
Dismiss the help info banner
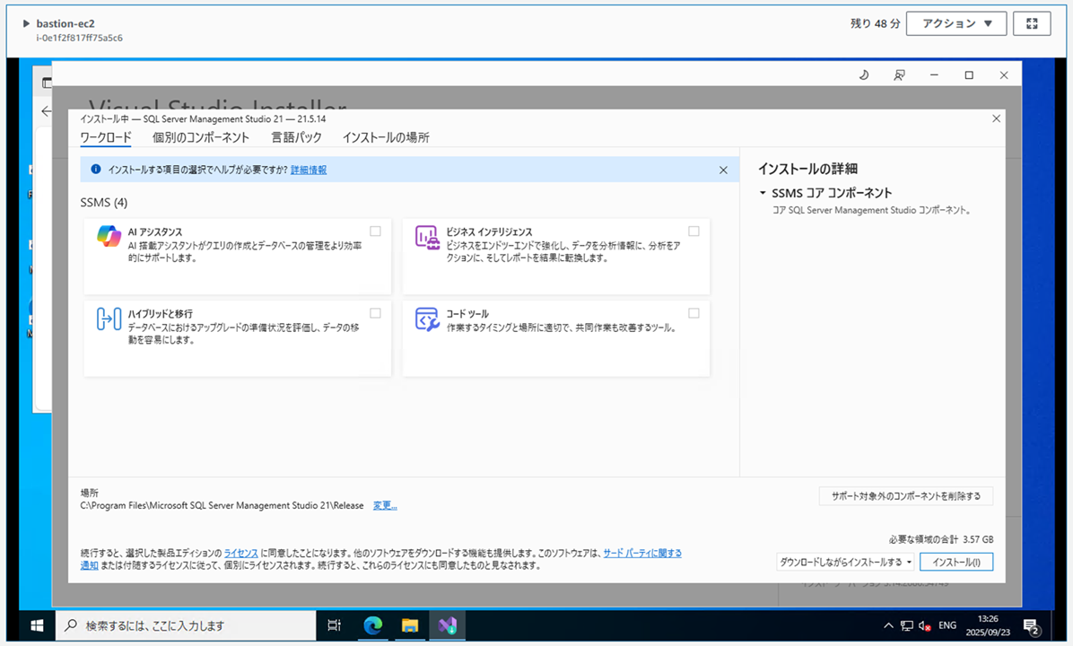(723, 170)
